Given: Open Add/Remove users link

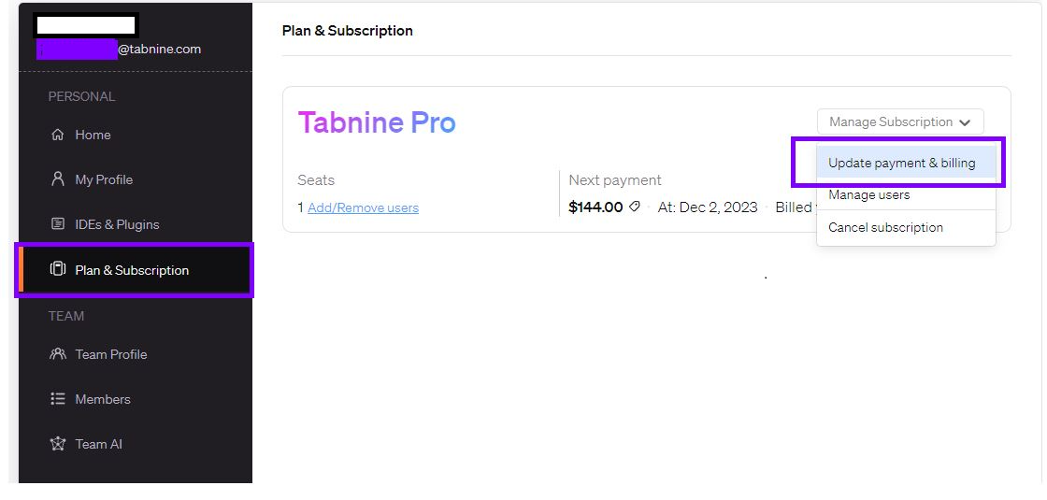Looking at the screenshot, I should [364, 207].
